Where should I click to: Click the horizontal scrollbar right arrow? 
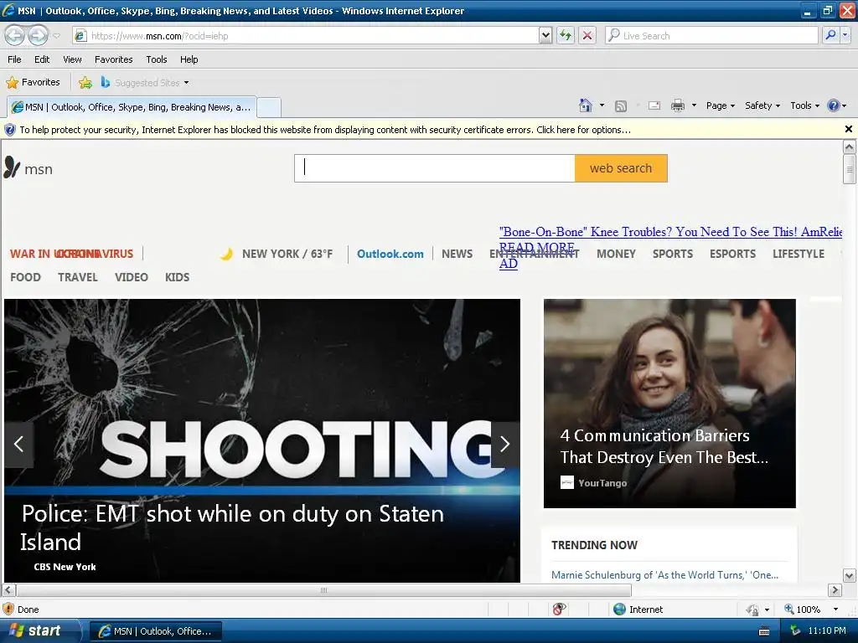[835, 590]
